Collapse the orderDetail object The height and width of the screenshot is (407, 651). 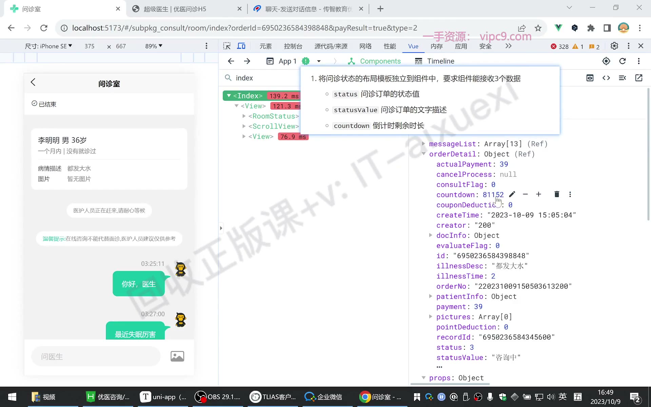click(x=423, y=154)
